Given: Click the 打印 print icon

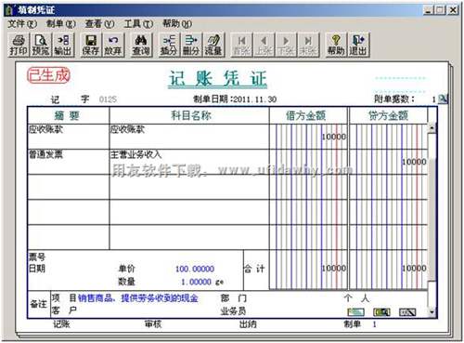Looking at the screenshot, I should pos(19,46).
